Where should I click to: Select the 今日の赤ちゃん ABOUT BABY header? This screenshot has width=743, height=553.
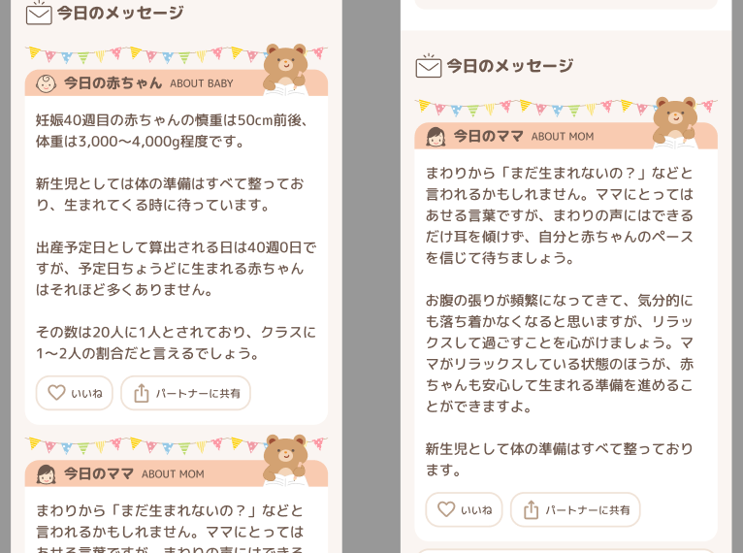[177, 82]
